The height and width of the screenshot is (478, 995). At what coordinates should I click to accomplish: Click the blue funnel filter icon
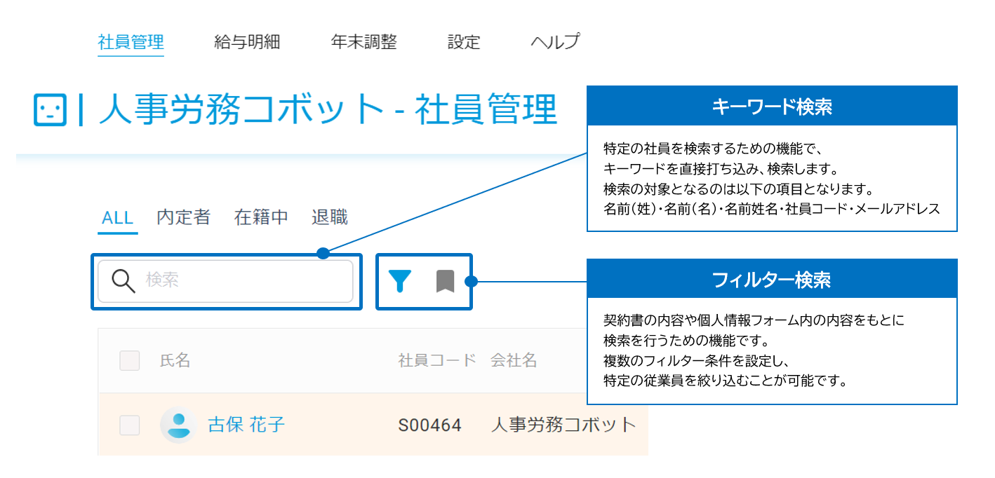tap(399, 281)
